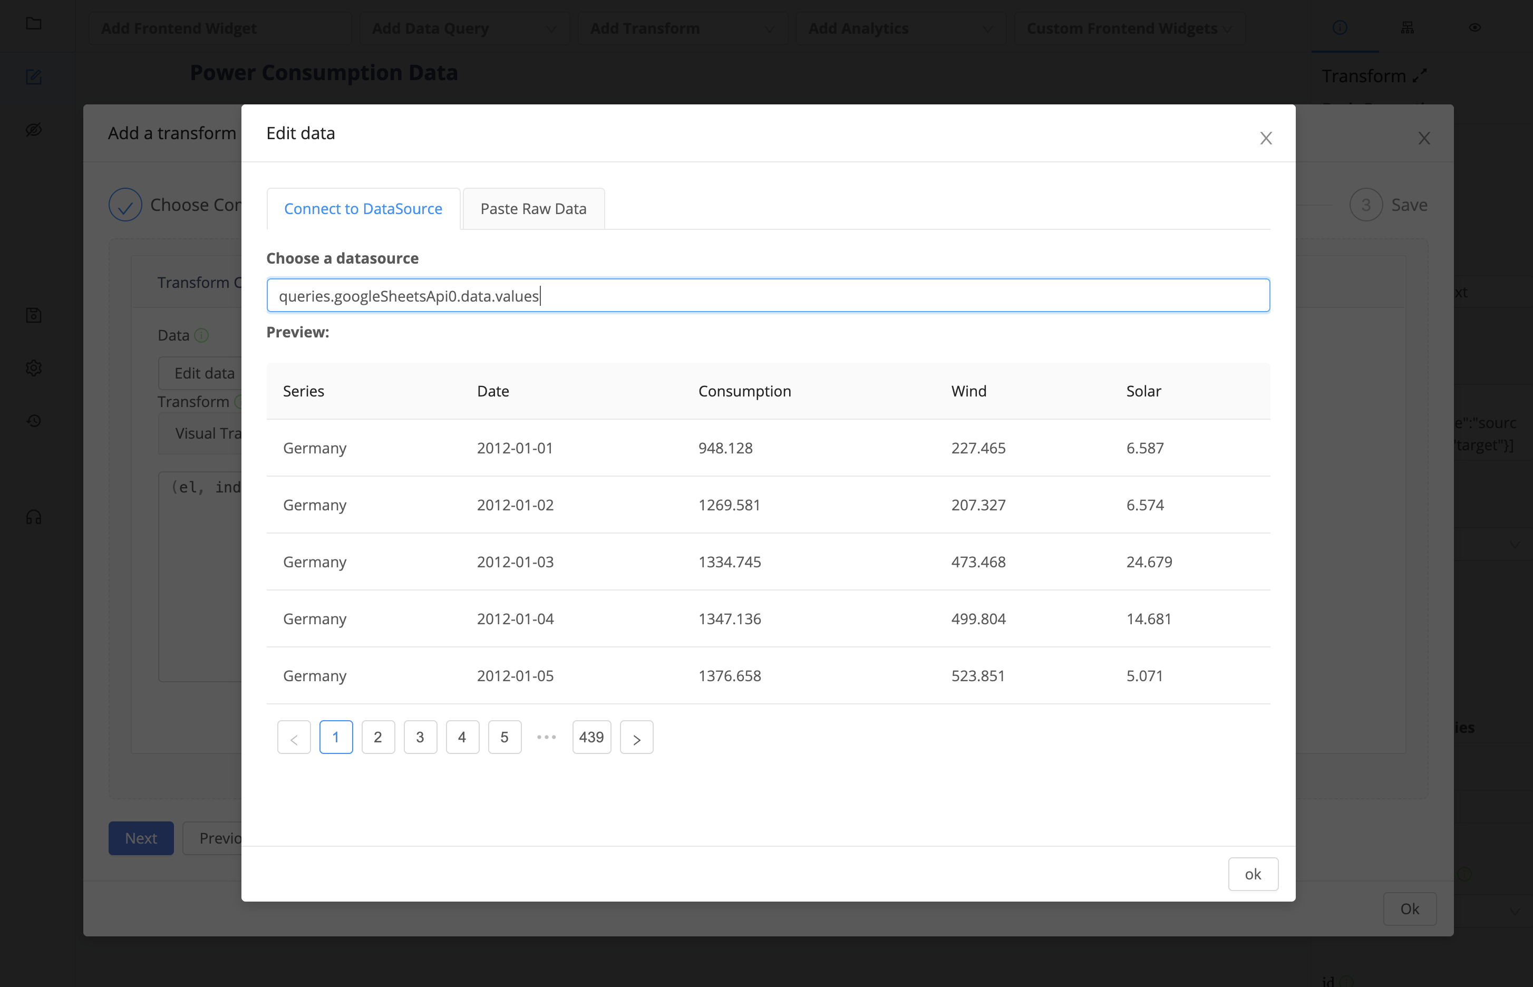Click the Power Consumption Data title

pos(324,73)
